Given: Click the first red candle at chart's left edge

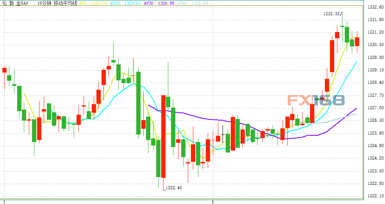Looking at the screenshot, I should 5,70.
